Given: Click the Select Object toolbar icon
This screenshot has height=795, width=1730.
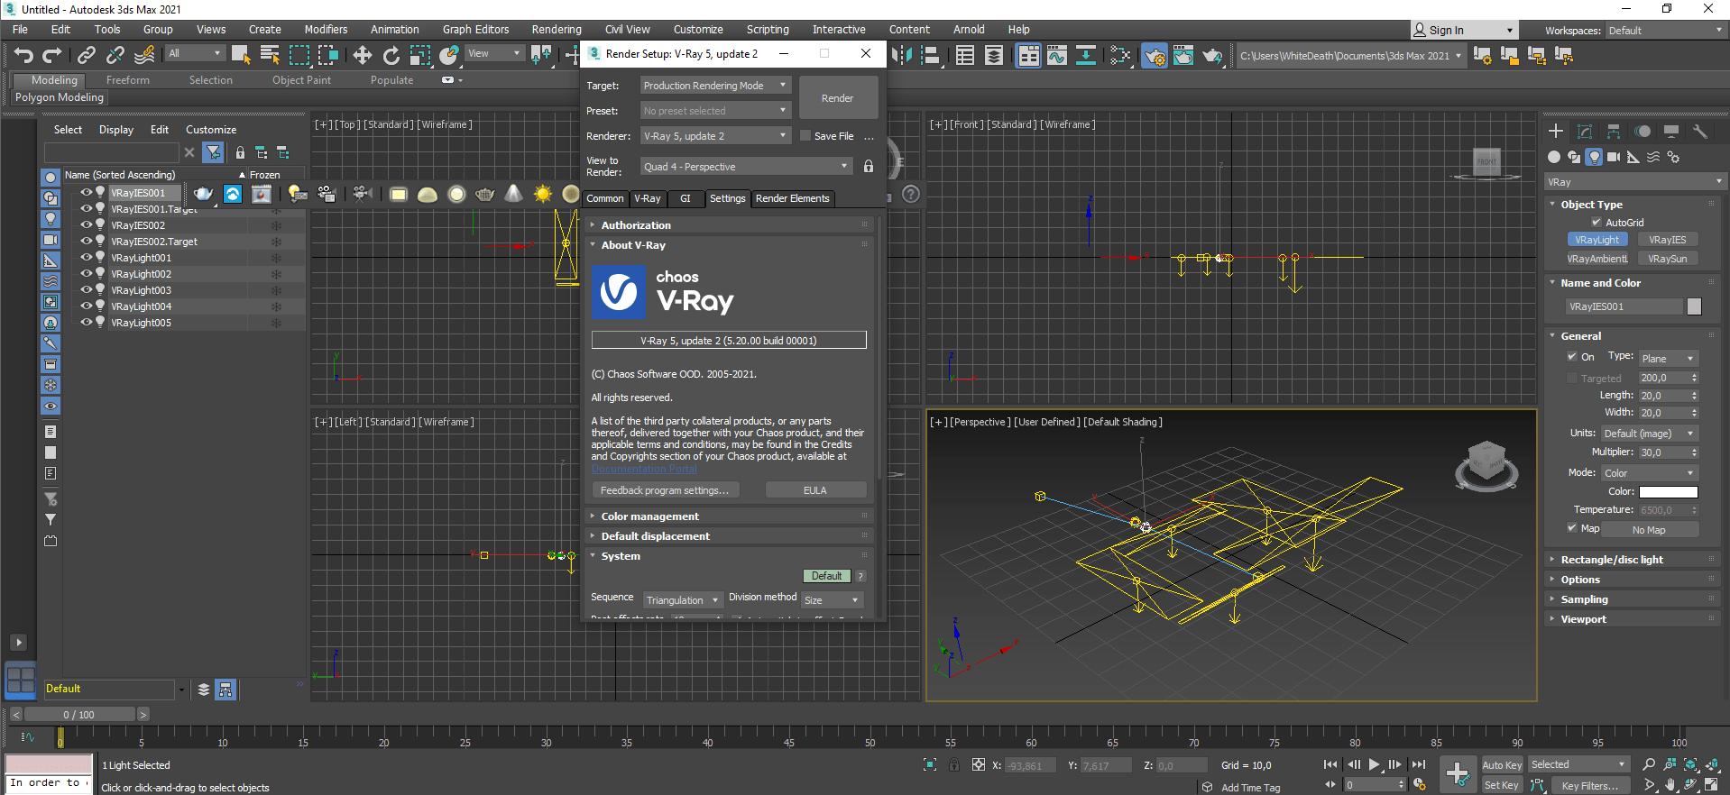Looking at the screenshot, I should click(x=241, y=55).
